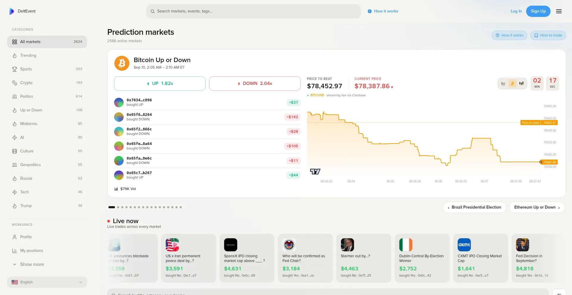Click the avatar of trader 0x65fa…8e6c
Screen dimensions: 572x295
click(x=119, y=161)
